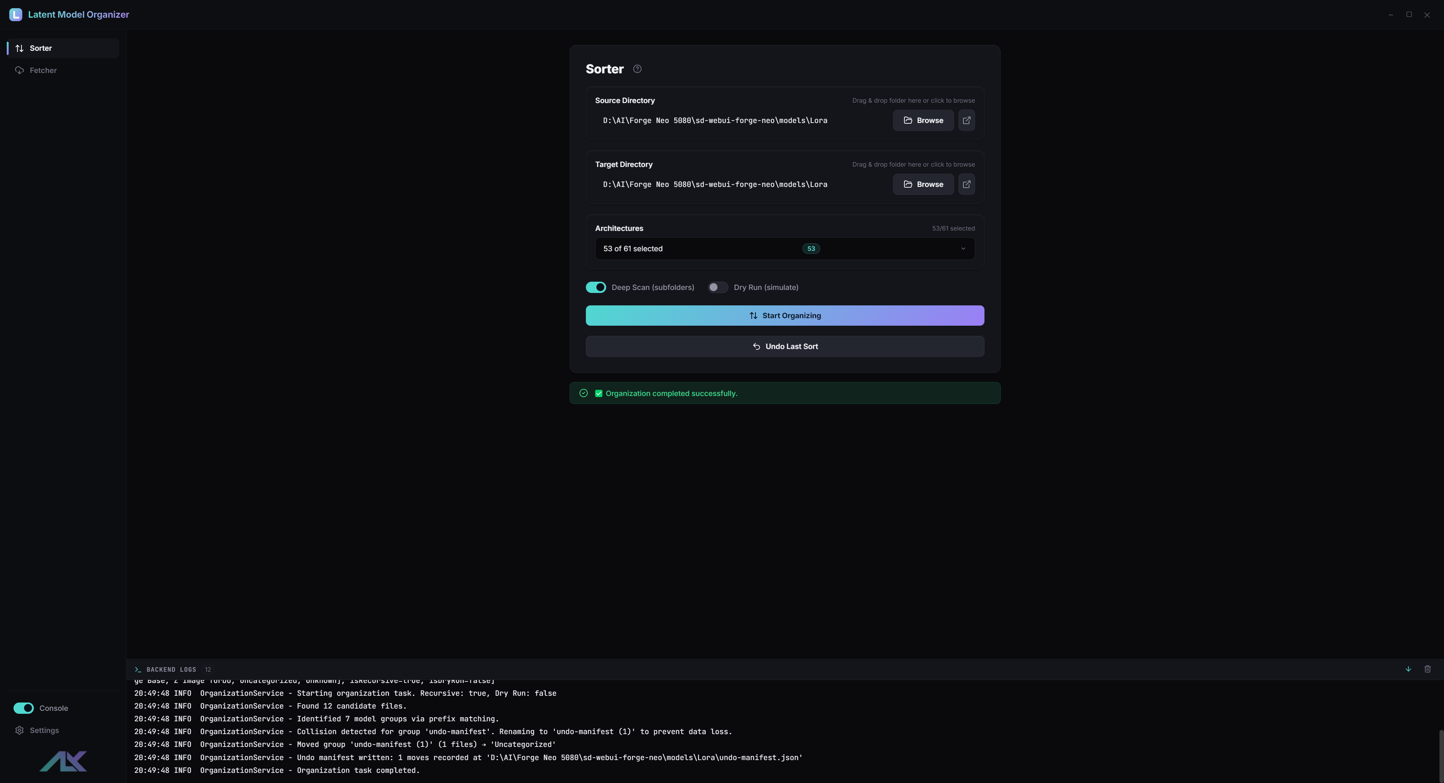The height and width of the screenshot is (783, 1444).
Task: Select the 'Moved group undo-manifest (1)' log line
Action: tap(345, 745)
